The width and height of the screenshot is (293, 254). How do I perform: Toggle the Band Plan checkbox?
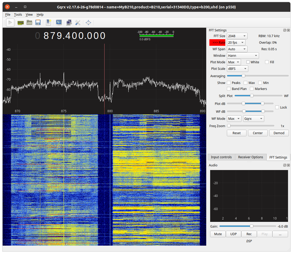[229, 89]
